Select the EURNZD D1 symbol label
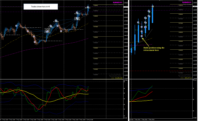Screen dimensions: 199x121 [187, 2]
